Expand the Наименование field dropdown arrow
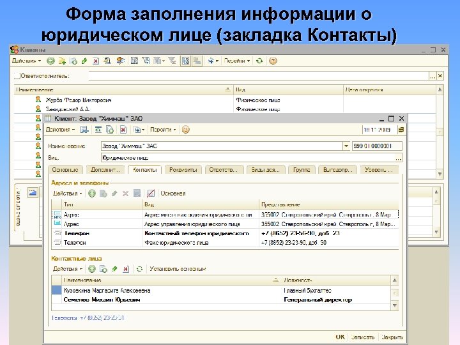Viewport: 460px width, 345px height. point(346,146)
